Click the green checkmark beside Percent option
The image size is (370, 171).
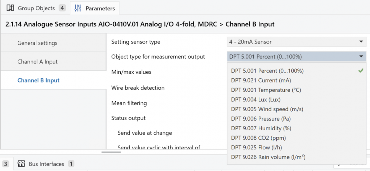(x=360, y=71)
